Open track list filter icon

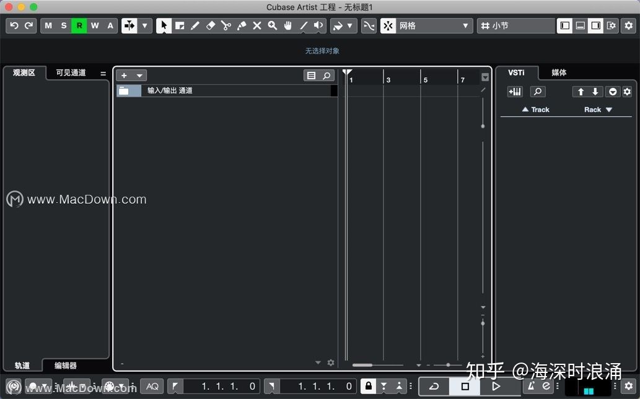tap(311, 75)
